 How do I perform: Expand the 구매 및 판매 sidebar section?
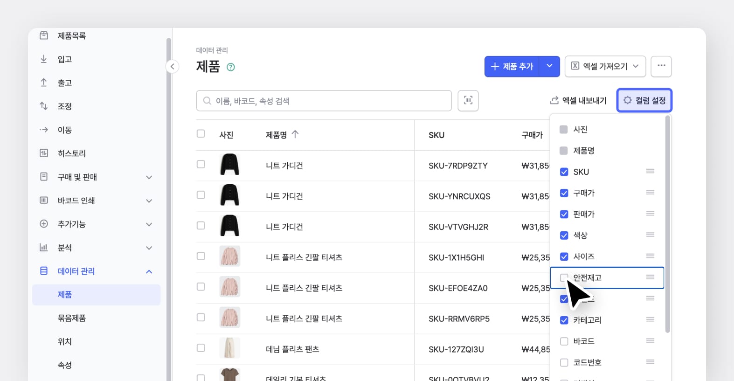click(149, 177)
